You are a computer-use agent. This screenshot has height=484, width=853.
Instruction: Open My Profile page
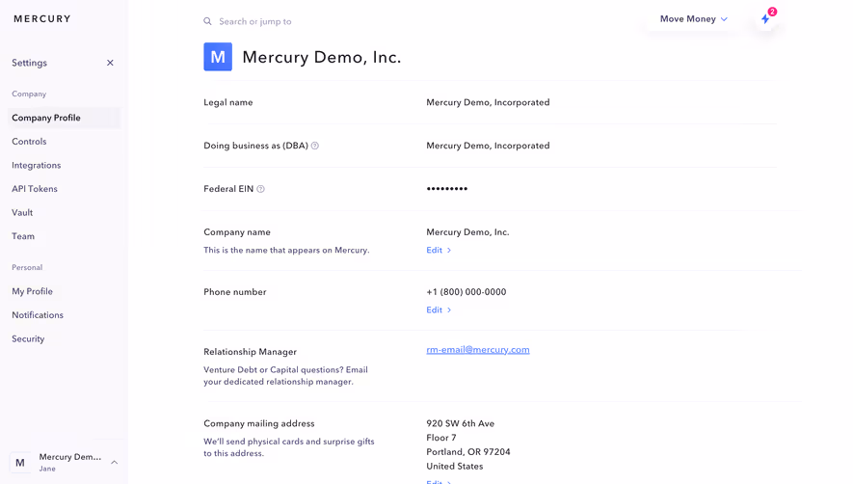pos(32,291)
